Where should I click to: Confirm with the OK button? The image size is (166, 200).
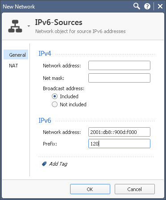click(90, 189)
